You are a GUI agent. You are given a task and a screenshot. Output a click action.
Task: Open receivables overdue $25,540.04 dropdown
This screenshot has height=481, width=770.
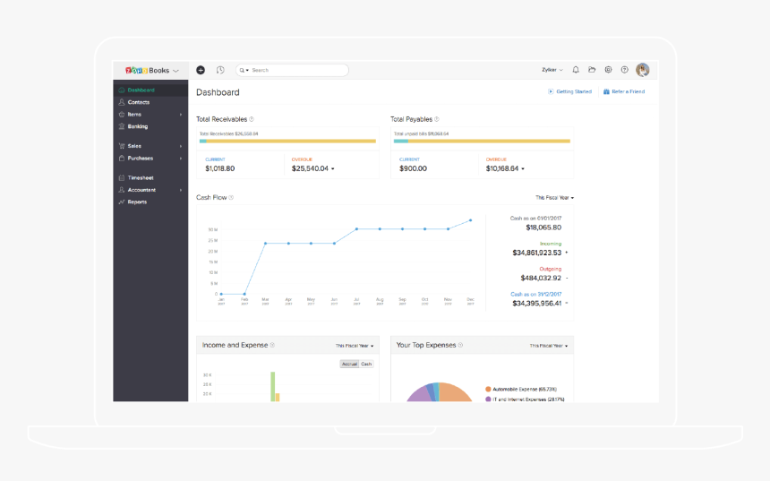pos(332,169)
